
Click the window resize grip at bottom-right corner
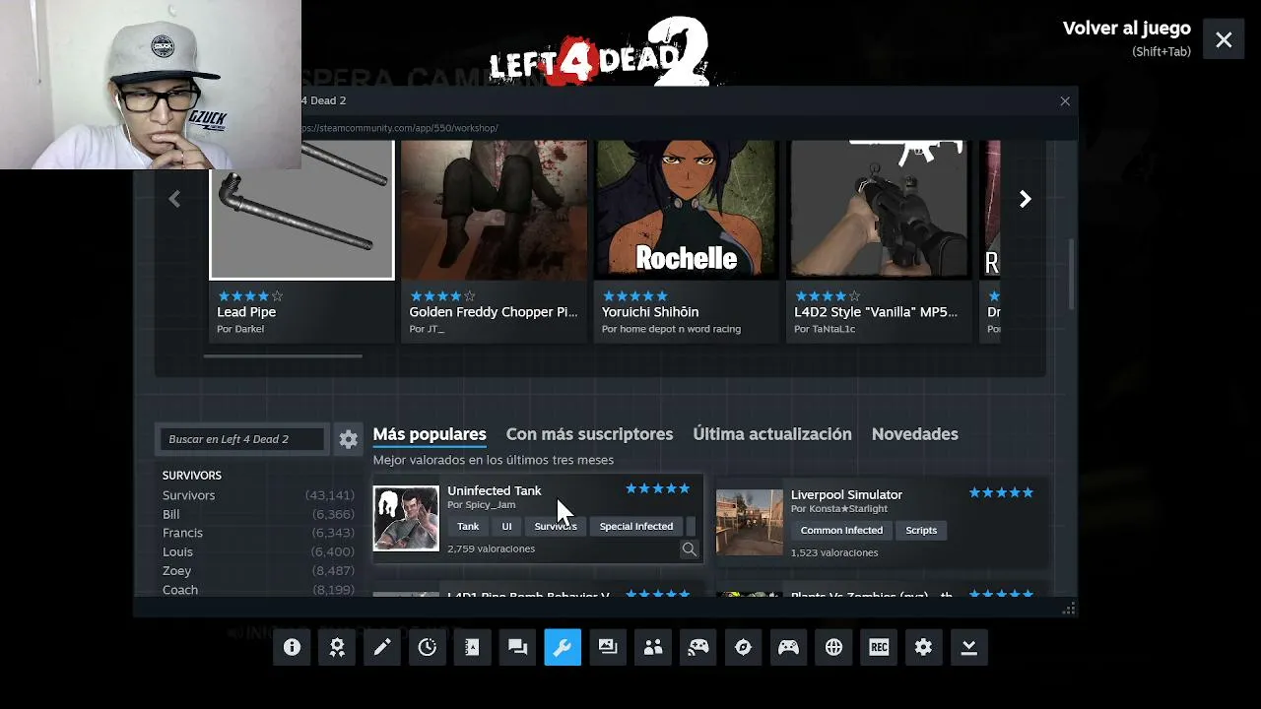coord(1068,610)
